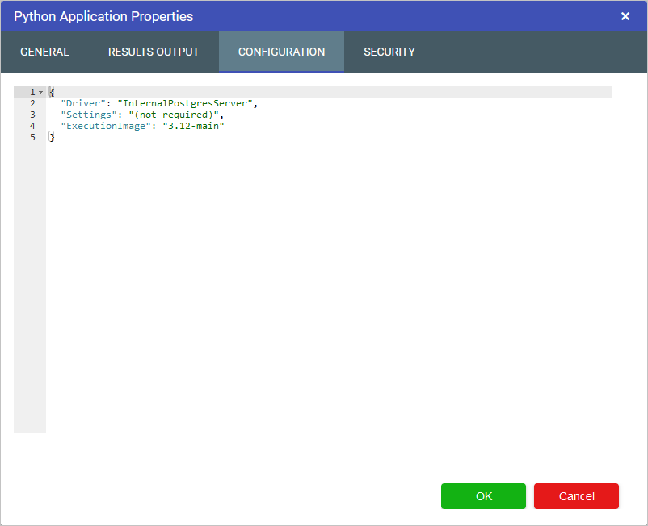The height and width of the screenshot is (526, 648).
Task: Click line number 4 in the gutter
Action: click(x=32, y=126)
